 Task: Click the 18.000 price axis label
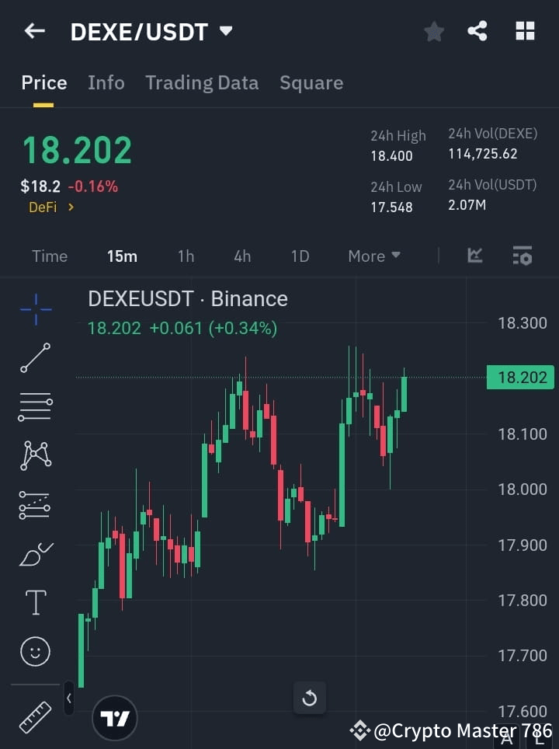pyautogui.click(x=523, y=489)
